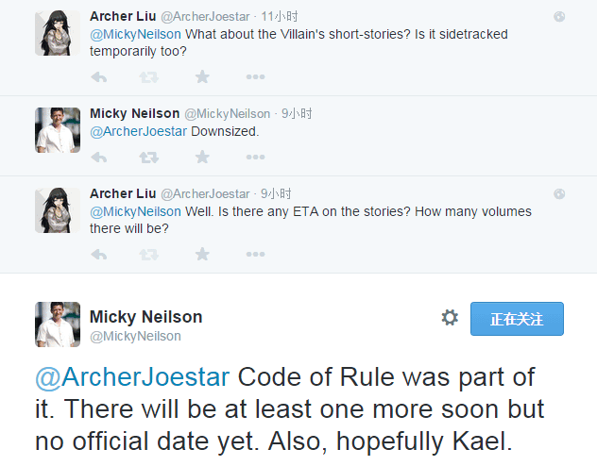597x466 pixels.
Task: Click the 11小时 timestamp on first tweet
Action: [280, 16]
